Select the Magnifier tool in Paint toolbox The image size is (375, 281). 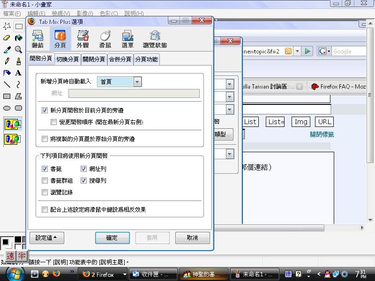18,50
